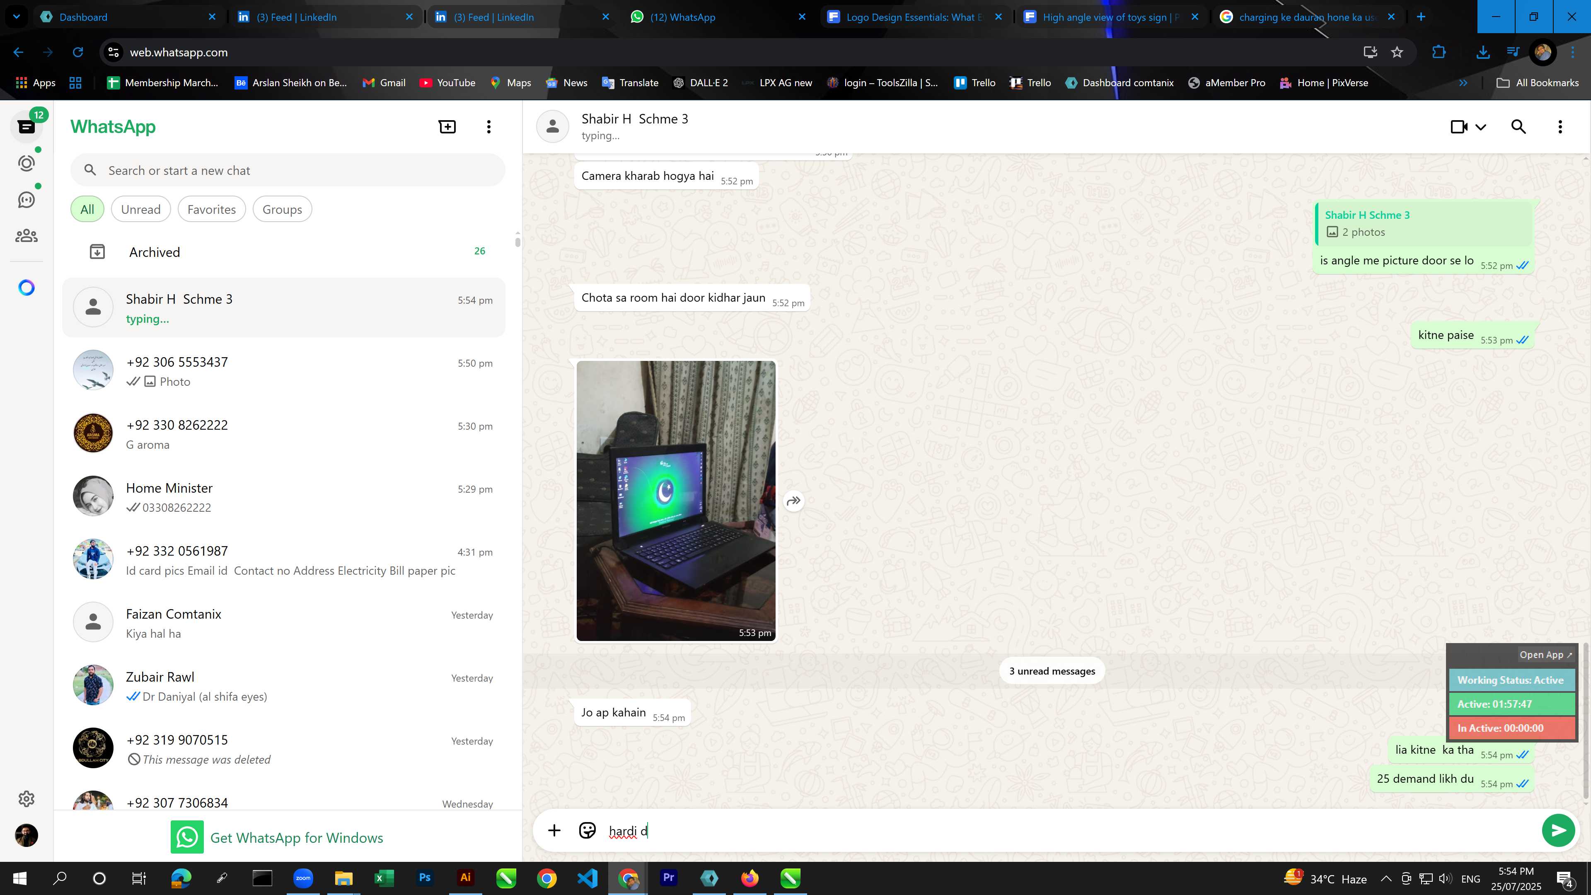Viewport: 1591px width, 895px height.
Task: Start a video call in chat header
Action: [1459, 127]
